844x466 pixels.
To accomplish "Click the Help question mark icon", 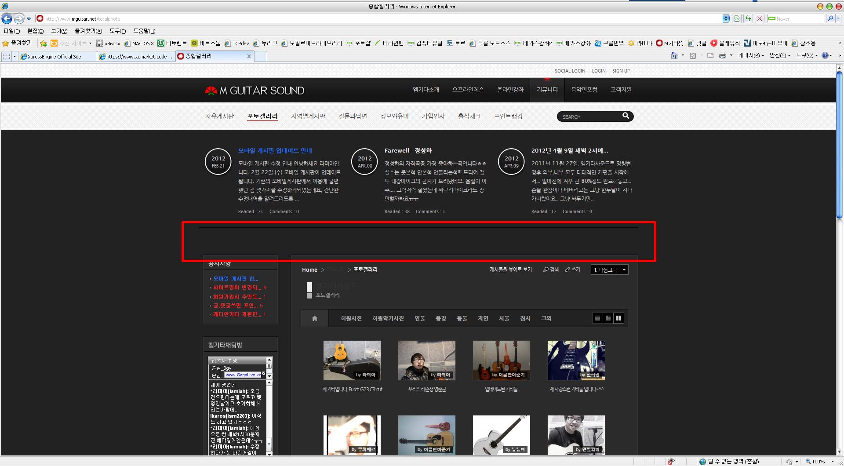I will tap(825, 55).
